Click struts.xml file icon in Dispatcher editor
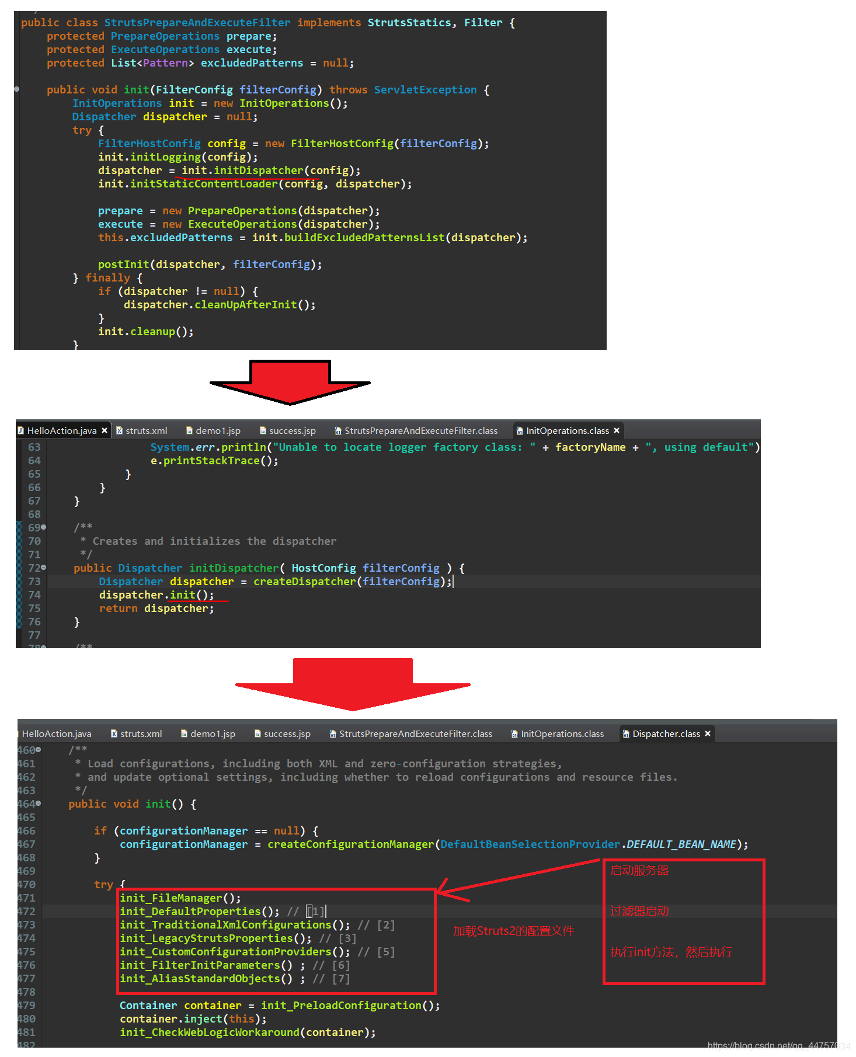Screen dimensions: 856x1057 coord(114,733)
